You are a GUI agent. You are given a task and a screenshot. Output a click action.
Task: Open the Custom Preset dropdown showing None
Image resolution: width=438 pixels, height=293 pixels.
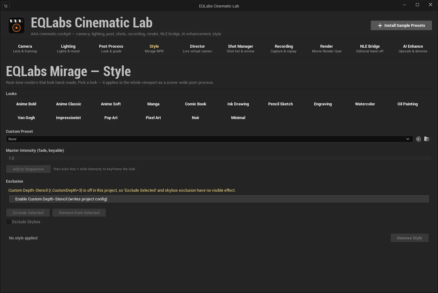pos(209,139)
